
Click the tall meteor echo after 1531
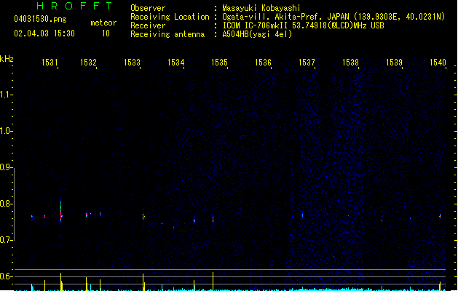coord(61,211)
